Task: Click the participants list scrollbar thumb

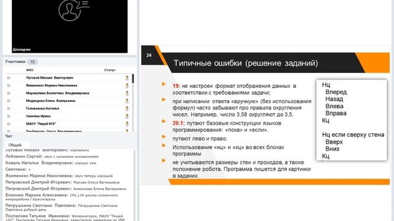Action: pos(133,79)
